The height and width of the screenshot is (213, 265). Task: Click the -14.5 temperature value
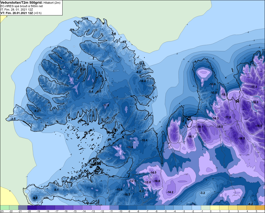point(153,173)
